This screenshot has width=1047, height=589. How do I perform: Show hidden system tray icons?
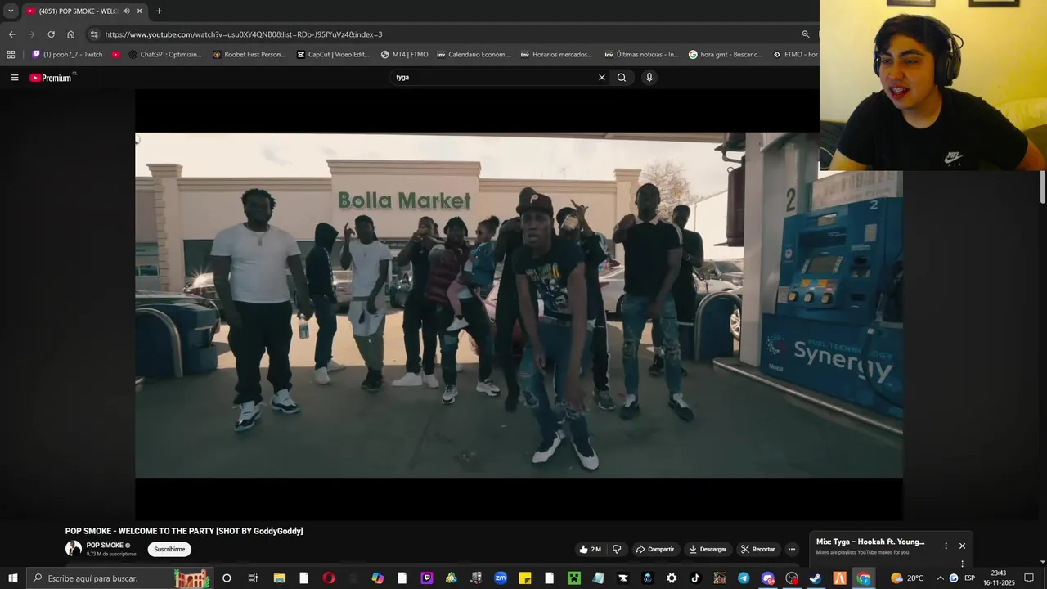point(940,578)
